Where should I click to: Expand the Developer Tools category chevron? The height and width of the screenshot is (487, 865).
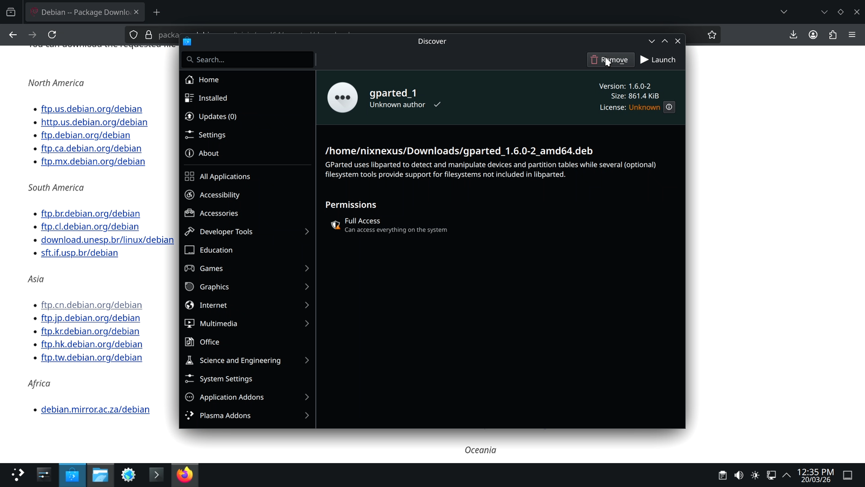307,232
